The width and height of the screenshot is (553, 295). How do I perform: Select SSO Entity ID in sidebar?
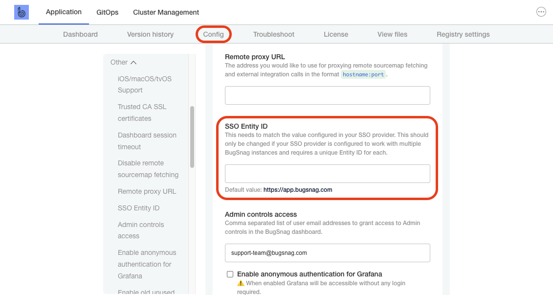point(138,208)
